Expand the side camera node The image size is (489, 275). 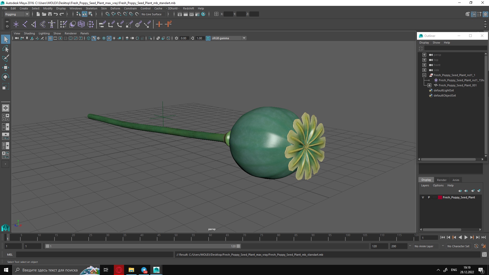(424, 70)
